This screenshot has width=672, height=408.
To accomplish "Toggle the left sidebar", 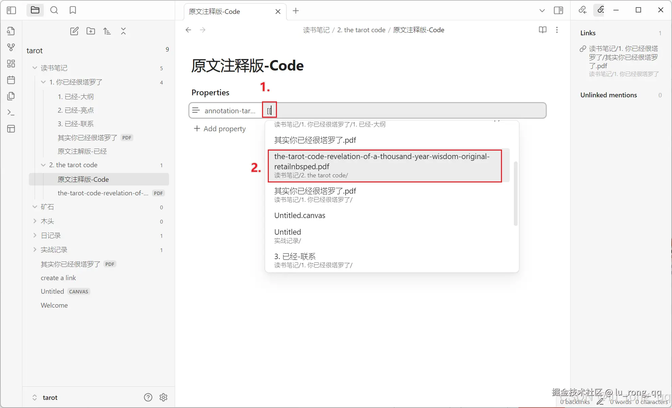I will click(11, 10).
